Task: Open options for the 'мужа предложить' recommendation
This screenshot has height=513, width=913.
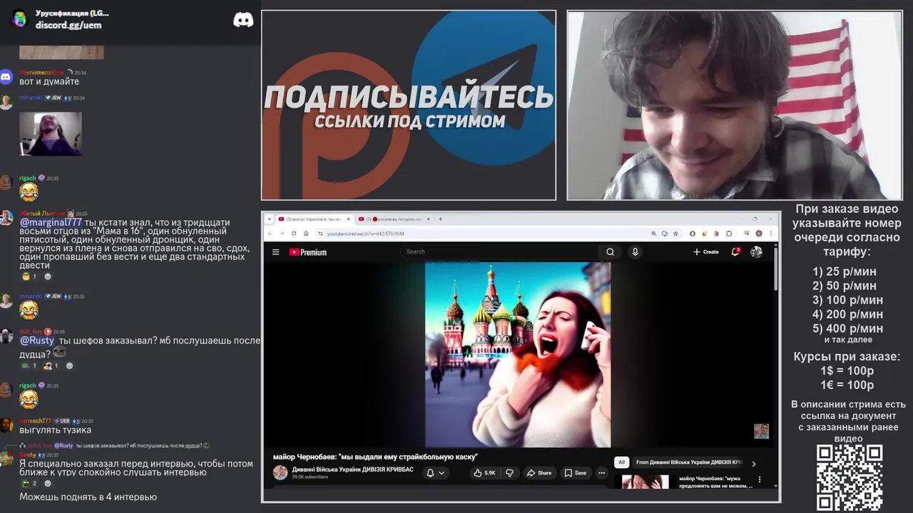Action: click(759, 480)
